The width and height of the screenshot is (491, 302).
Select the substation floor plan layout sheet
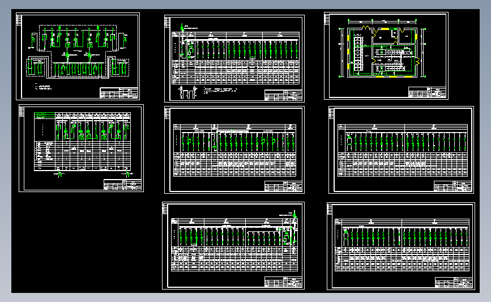click(x=386, y=56)
